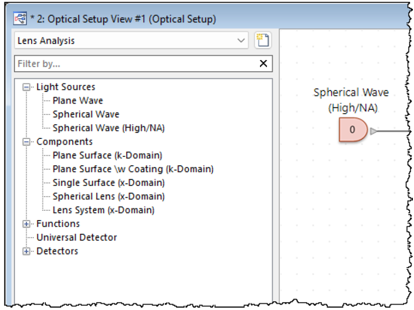Clear the filter with the X icon

click(263, 64)
